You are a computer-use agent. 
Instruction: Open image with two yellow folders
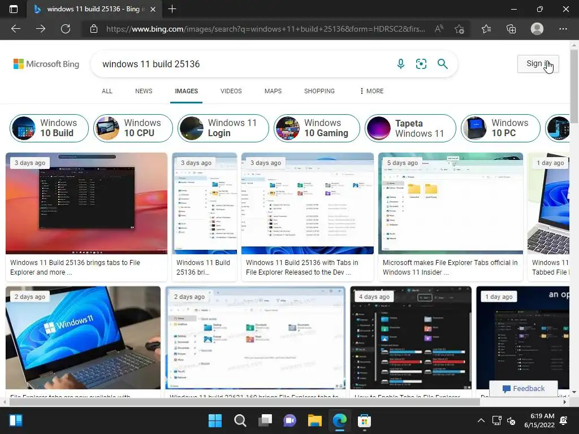click(451, 203)
